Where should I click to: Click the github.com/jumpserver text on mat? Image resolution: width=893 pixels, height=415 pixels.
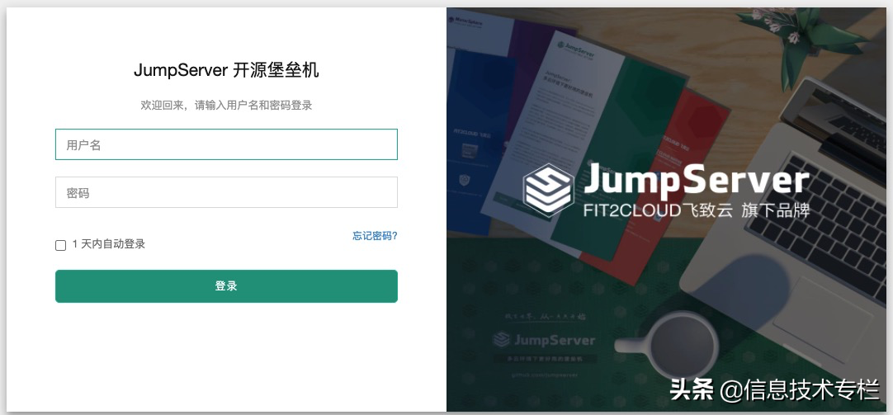(x=544, y=375)
